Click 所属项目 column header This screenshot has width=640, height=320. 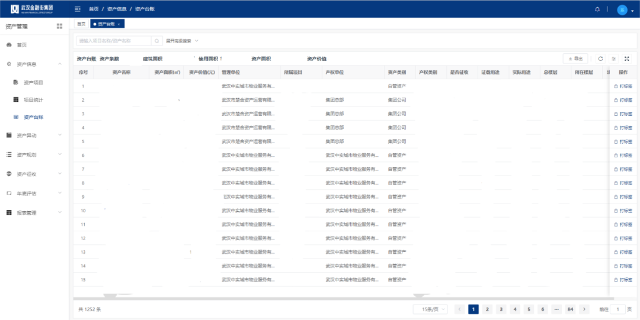pyautogui.click(x=302, y=72)
